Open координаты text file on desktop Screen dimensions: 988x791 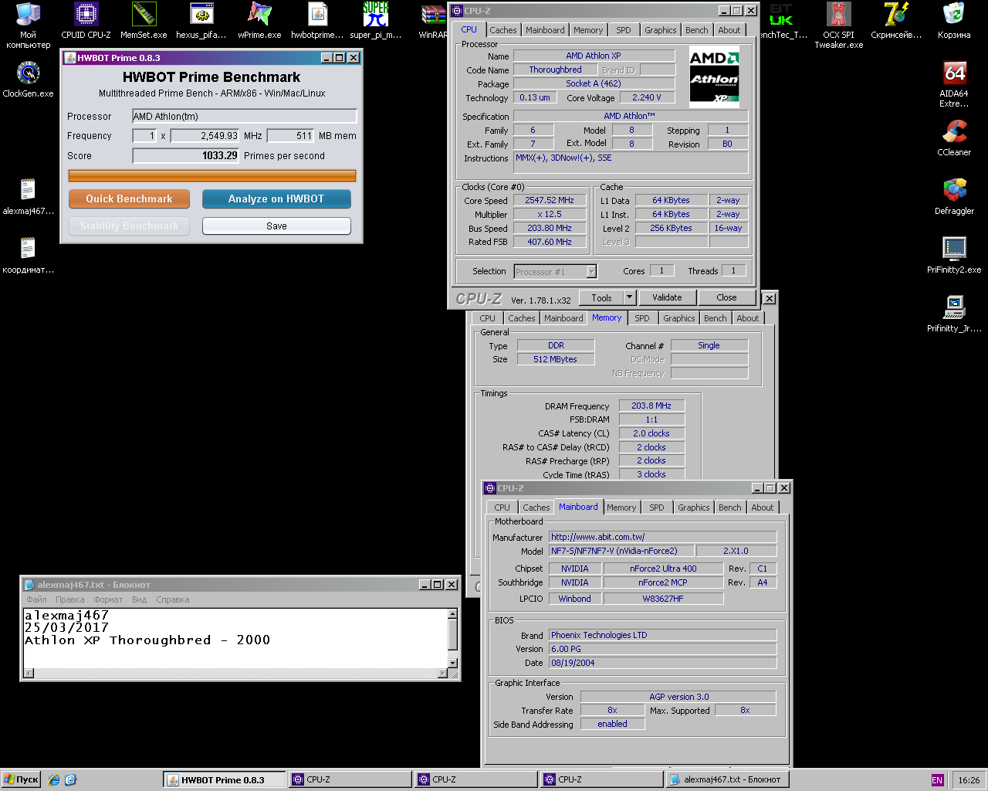(28, 256)
